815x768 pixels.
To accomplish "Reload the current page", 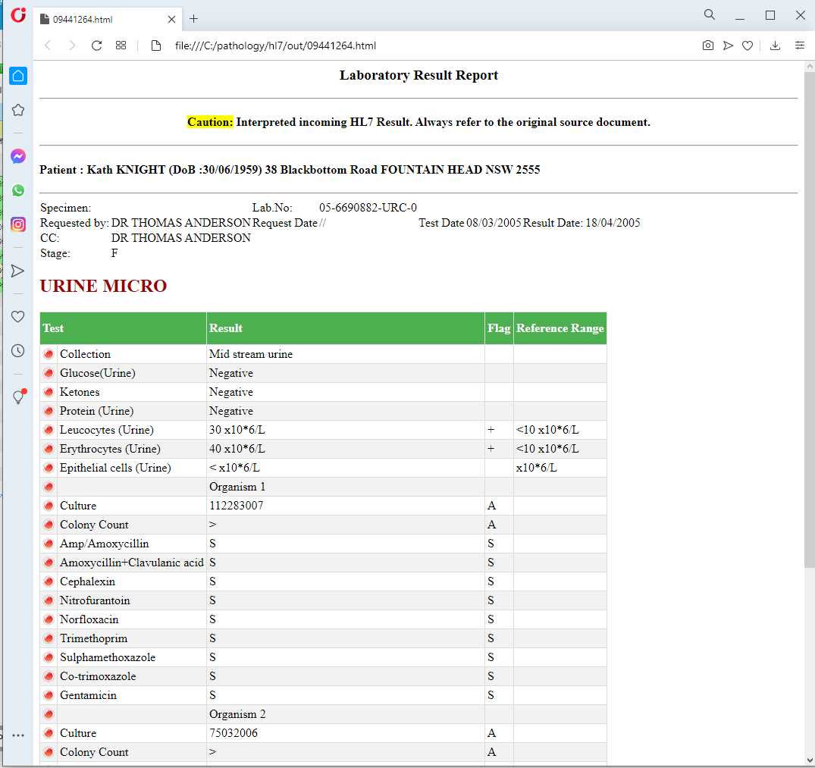I will 97,45.
